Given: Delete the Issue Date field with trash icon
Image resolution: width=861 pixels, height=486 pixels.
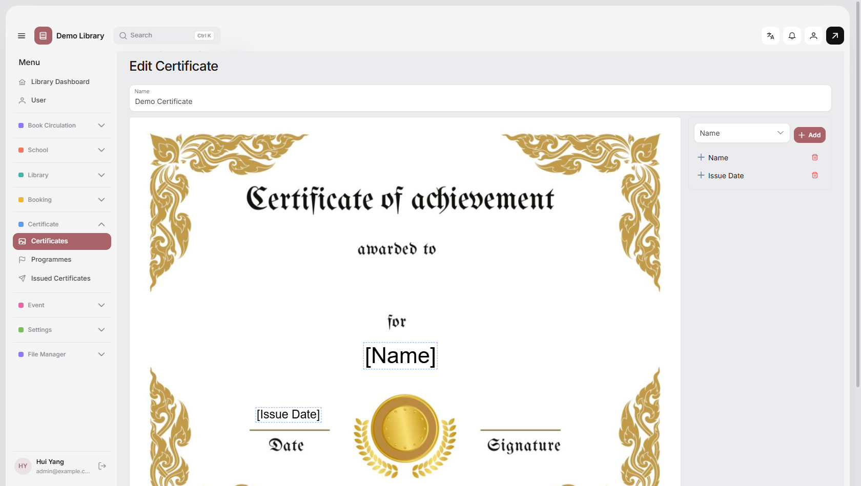Looking at the screenshot, I should 815,175.
